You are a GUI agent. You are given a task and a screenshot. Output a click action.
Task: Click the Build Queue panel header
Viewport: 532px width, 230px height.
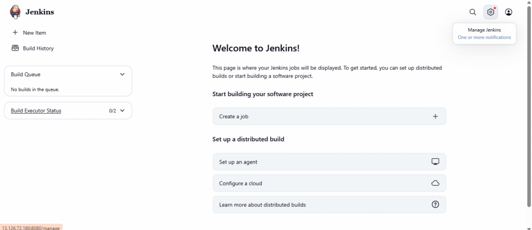(26, 74)
